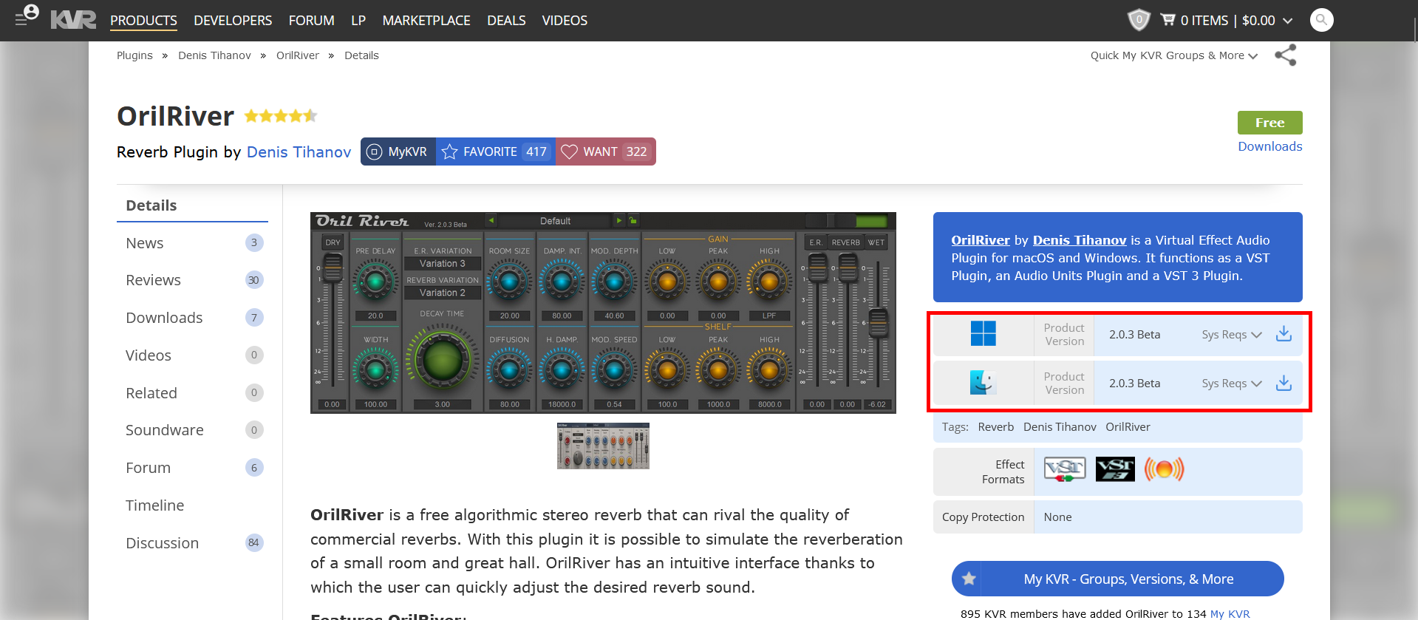Click the OrilRiver breadcrumb link
The width and height of the screenshot is (1418, 620).
[x=298, y=55]
